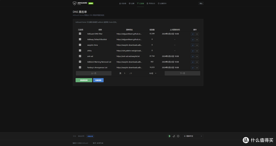
Task: Edit the AdAway Default Blocklist entry
Action: [193, 40]
